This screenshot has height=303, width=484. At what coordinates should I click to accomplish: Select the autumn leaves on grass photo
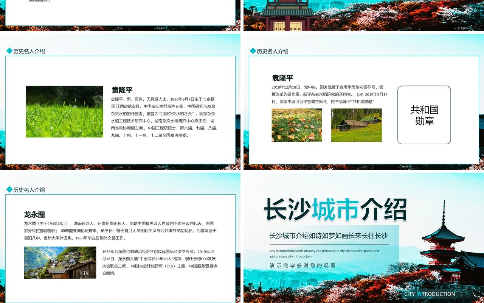point(297,125)
